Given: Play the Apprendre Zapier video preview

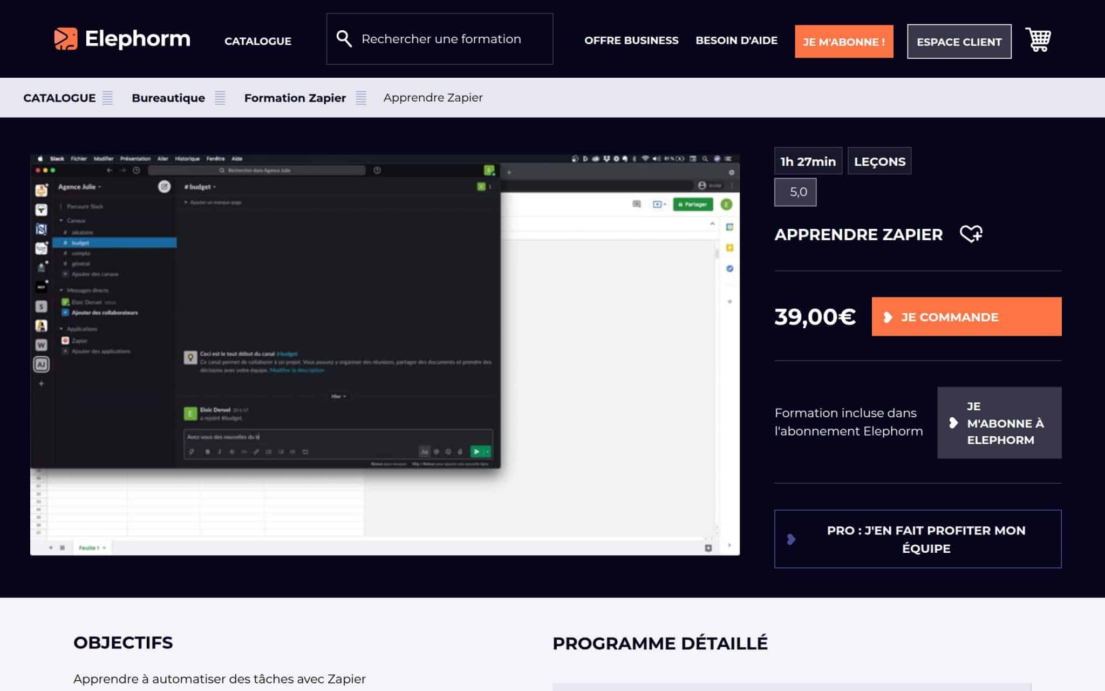Looking at the screenshot, I should coord(385,355).
